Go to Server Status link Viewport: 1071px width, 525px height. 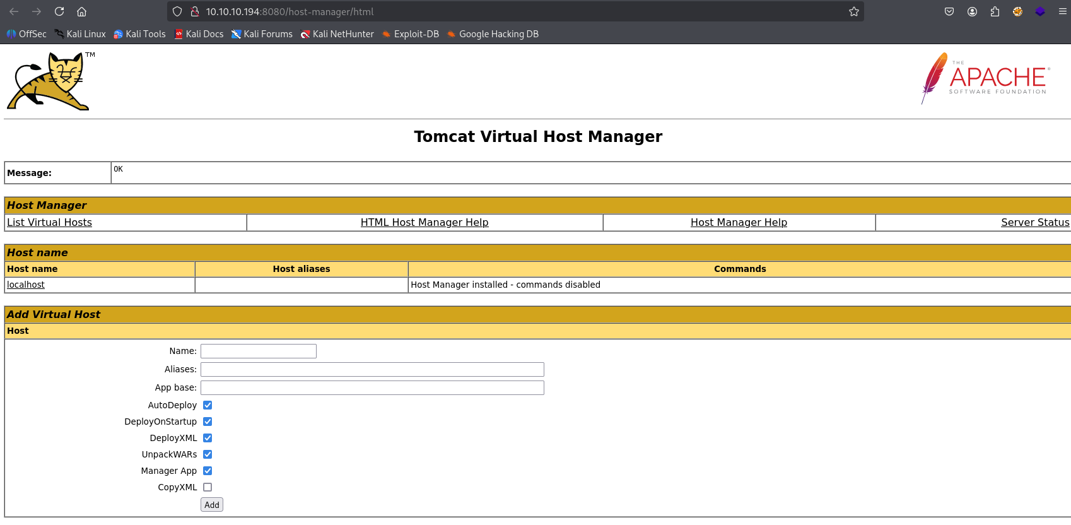point(1035,222)
